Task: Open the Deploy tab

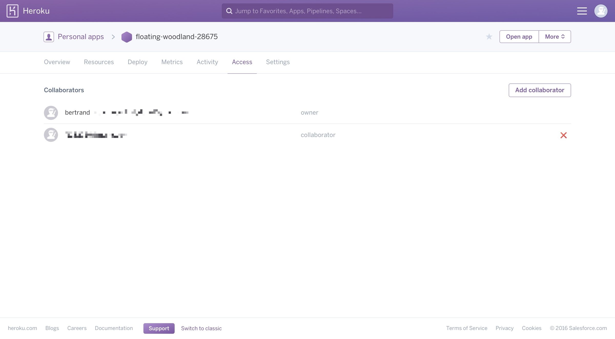Action: click(x=138, y=62)
